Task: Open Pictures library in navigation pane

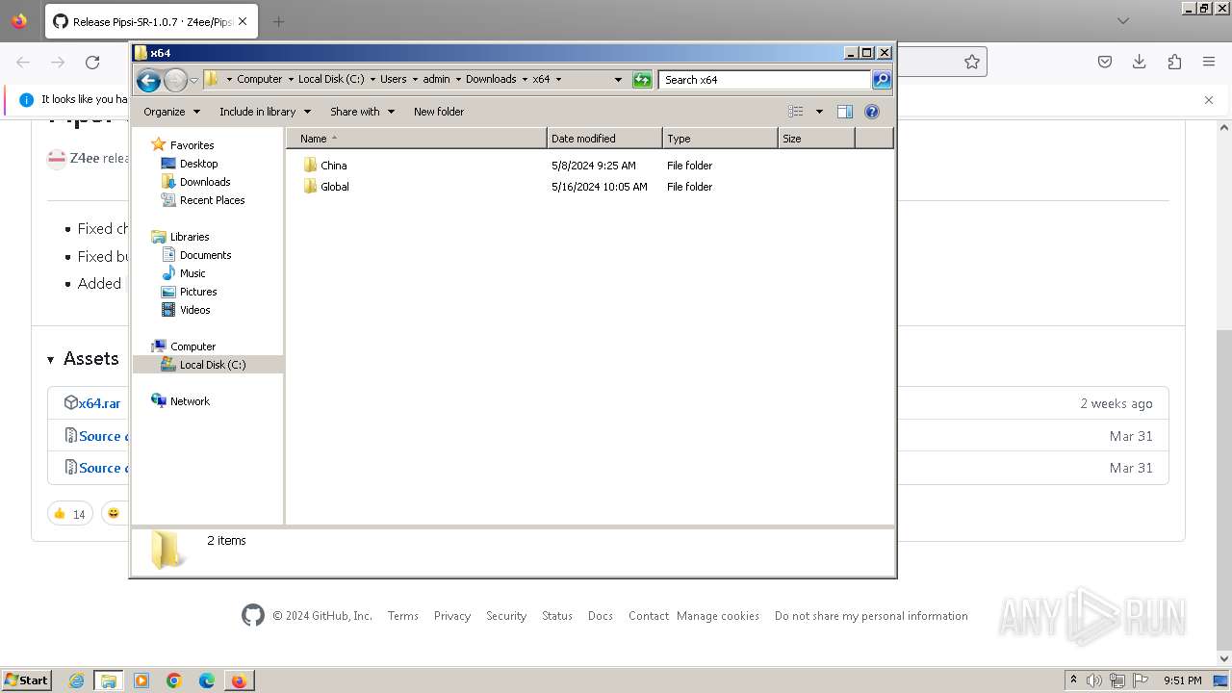Action: coord(198,292)
